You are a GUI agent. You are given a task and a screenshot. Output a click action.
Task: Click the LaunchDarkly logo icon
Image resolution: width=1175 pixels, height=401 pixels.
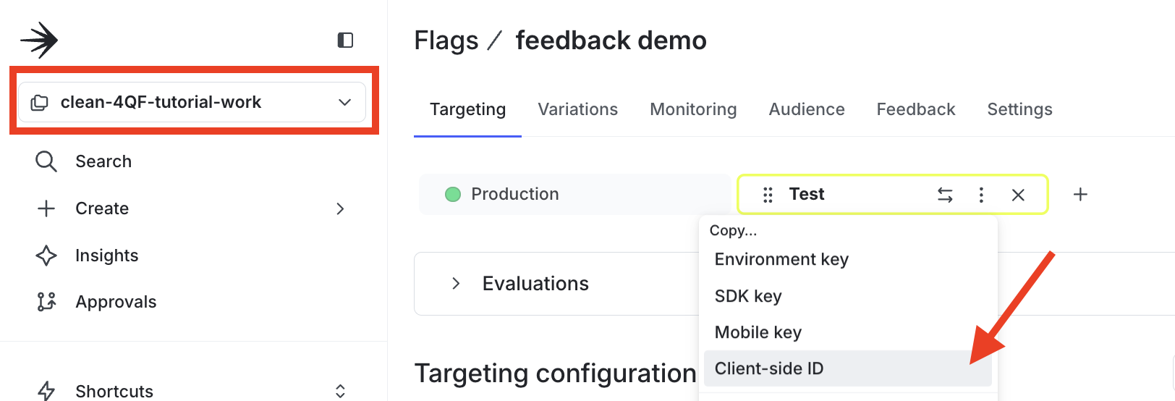coord(39,40)
